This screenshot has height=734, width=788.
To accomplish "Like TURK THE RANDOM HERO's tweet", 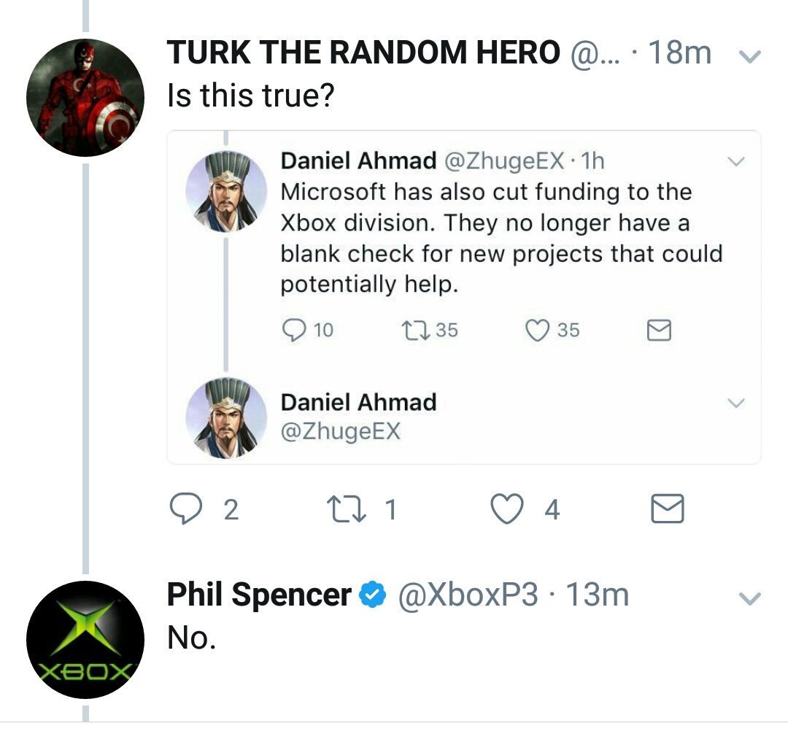I will pyautogui.click(x=508, y=509).
